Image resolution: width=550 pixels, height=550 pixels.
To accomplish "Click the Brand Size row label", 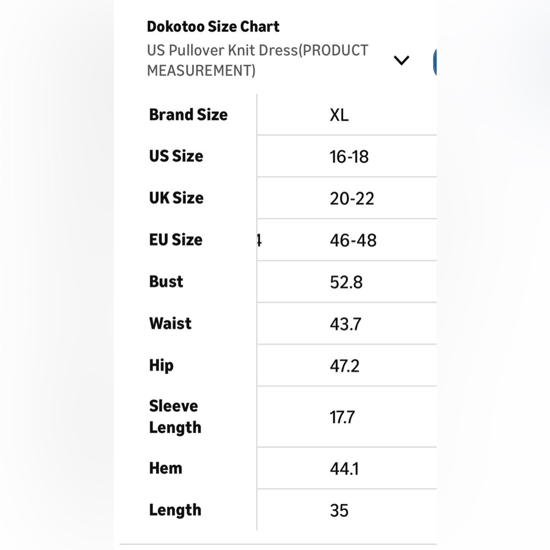I will (x=188, y=115).
